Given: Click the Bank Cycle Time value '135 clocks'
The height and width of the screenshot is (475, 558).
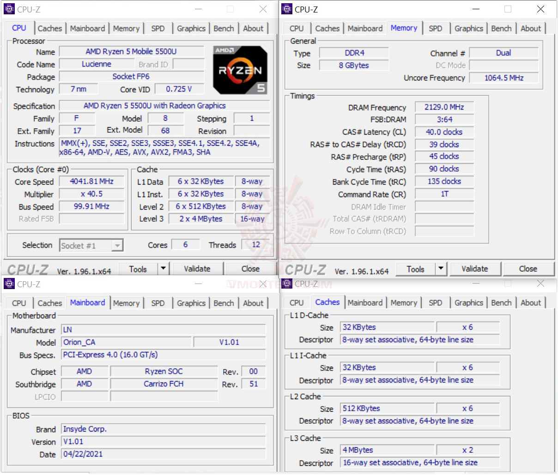Looking at the screenshot, I should tap(444, 181).
